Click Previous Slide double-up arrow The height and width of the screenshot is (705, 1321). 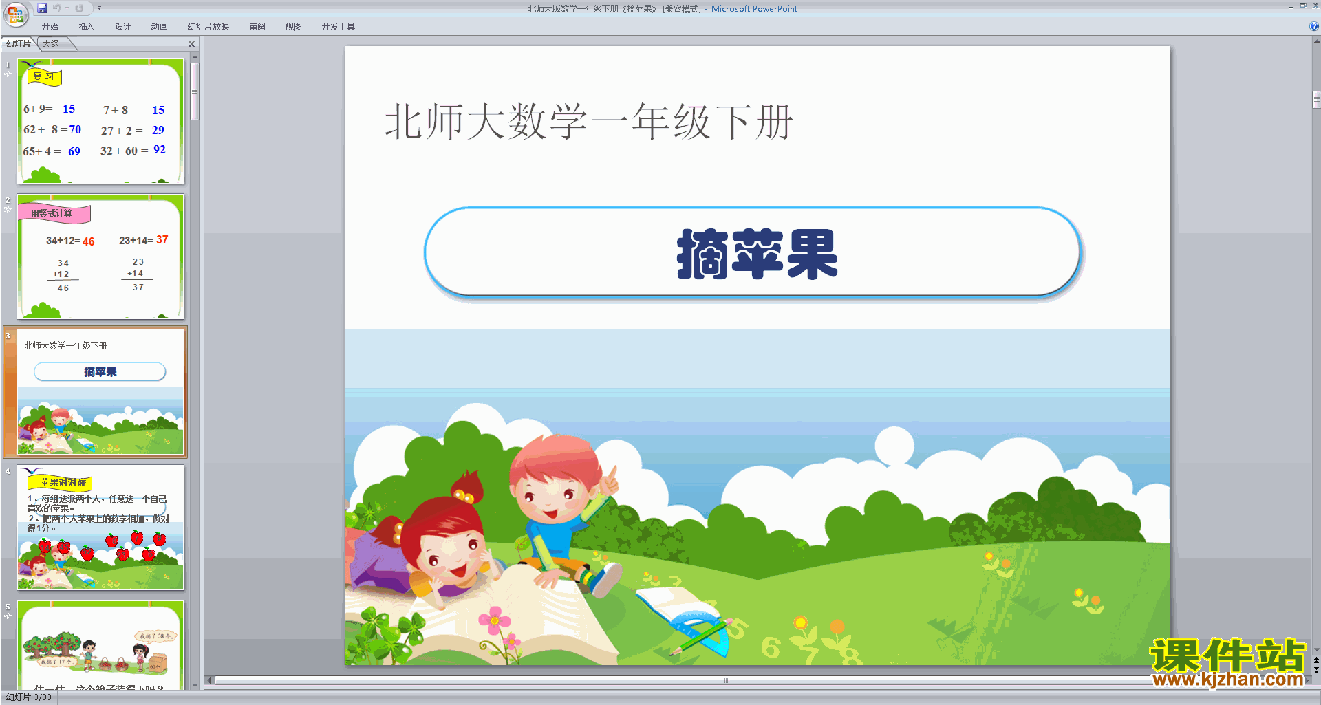click(1316, 660)
